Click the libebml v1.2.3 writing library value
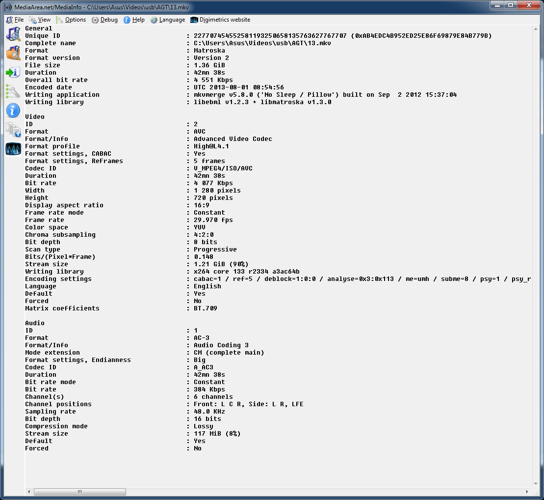The width and height of the screenshot is (544, 500). point(262,102)
